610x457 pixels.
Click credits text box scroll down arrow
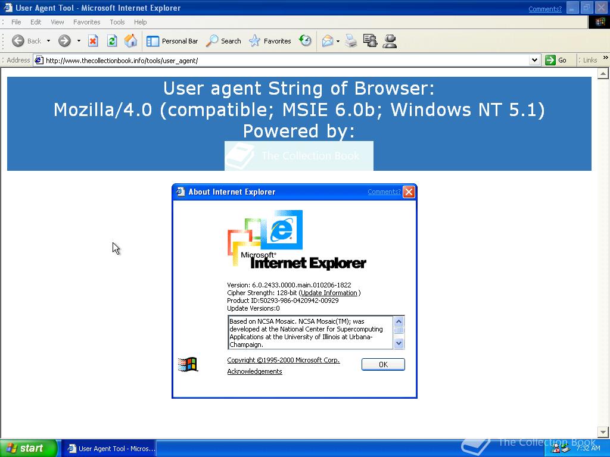[399, 343]
